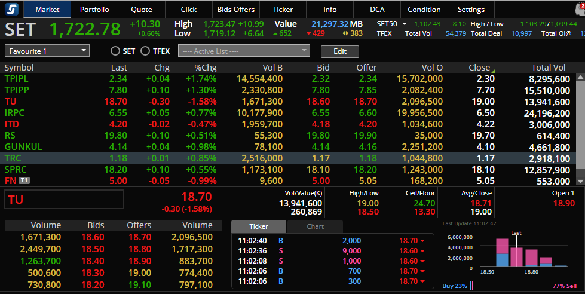Open the Portfolio tab
The image size is (585, 294).
[x=94, y=10]
